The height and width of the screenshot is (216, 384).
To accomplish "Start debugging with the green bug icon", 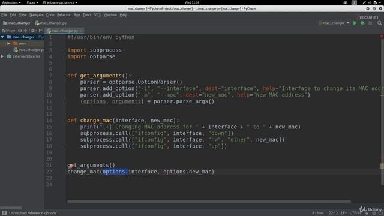I will point(362,23).
